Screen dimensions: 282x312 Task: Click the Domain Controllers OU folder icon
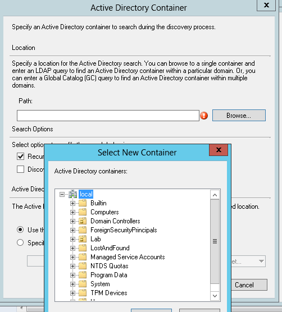(x=83, y=221)
